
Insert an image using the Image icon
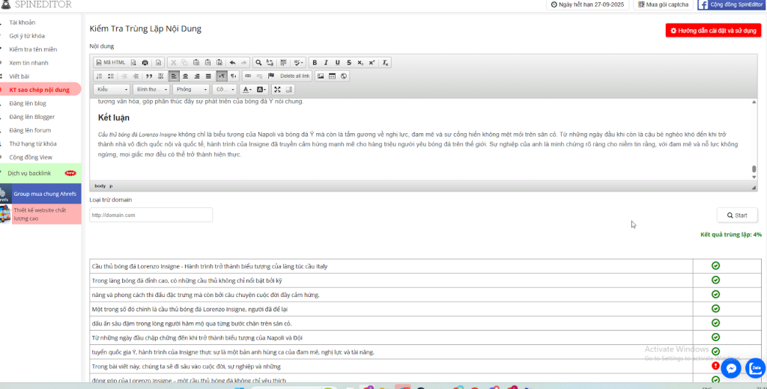(321, 76)
